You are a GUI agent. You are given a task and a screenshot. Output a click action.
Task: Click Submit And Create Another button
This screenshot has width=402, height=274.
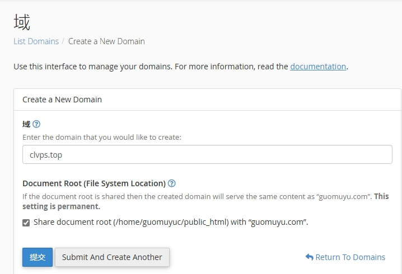(112, 257)
